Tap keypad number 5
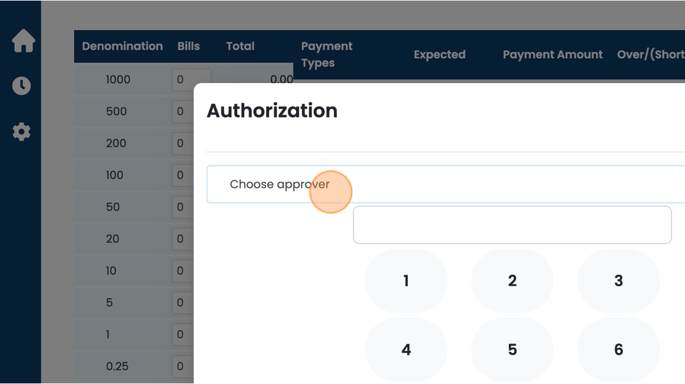Screen dimensions: 685x384 pos(512,350)
